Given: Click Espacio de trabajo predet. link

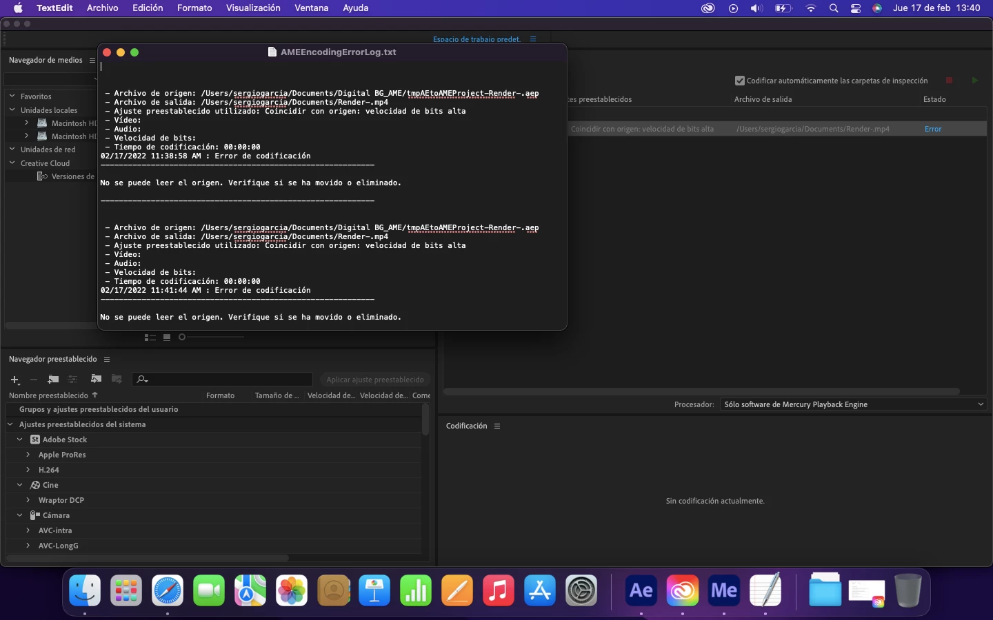Looking at the screenshot, I should (477, 39).
